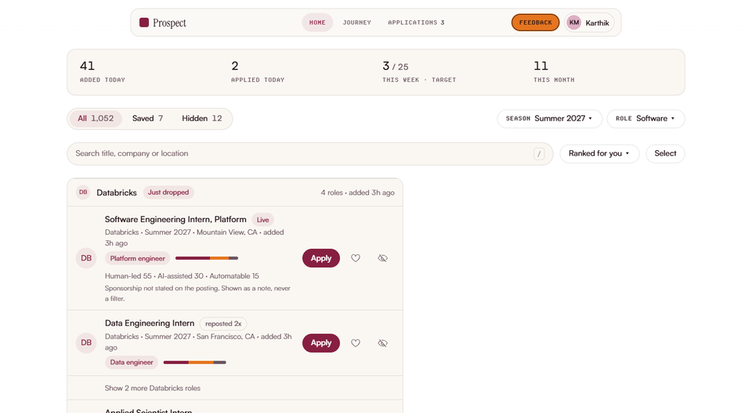This screenshot has height=413, width=752.
Task: Open the Data Engineering Intern title
Action: (150, 323)
